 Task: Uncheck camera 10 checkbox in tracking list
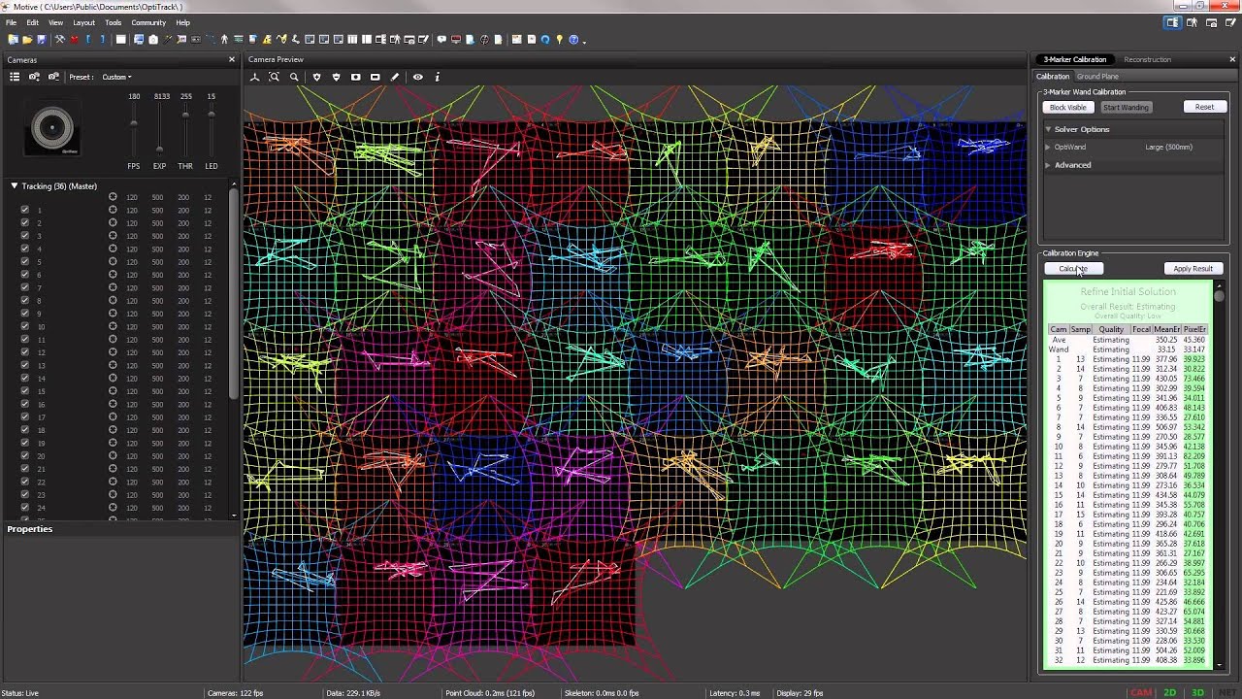24,326
